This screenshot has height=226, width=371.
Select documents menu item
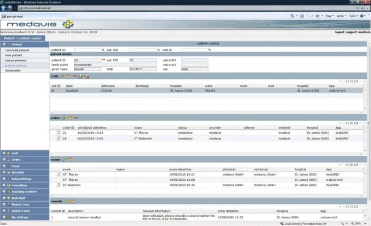coord(13,71)
